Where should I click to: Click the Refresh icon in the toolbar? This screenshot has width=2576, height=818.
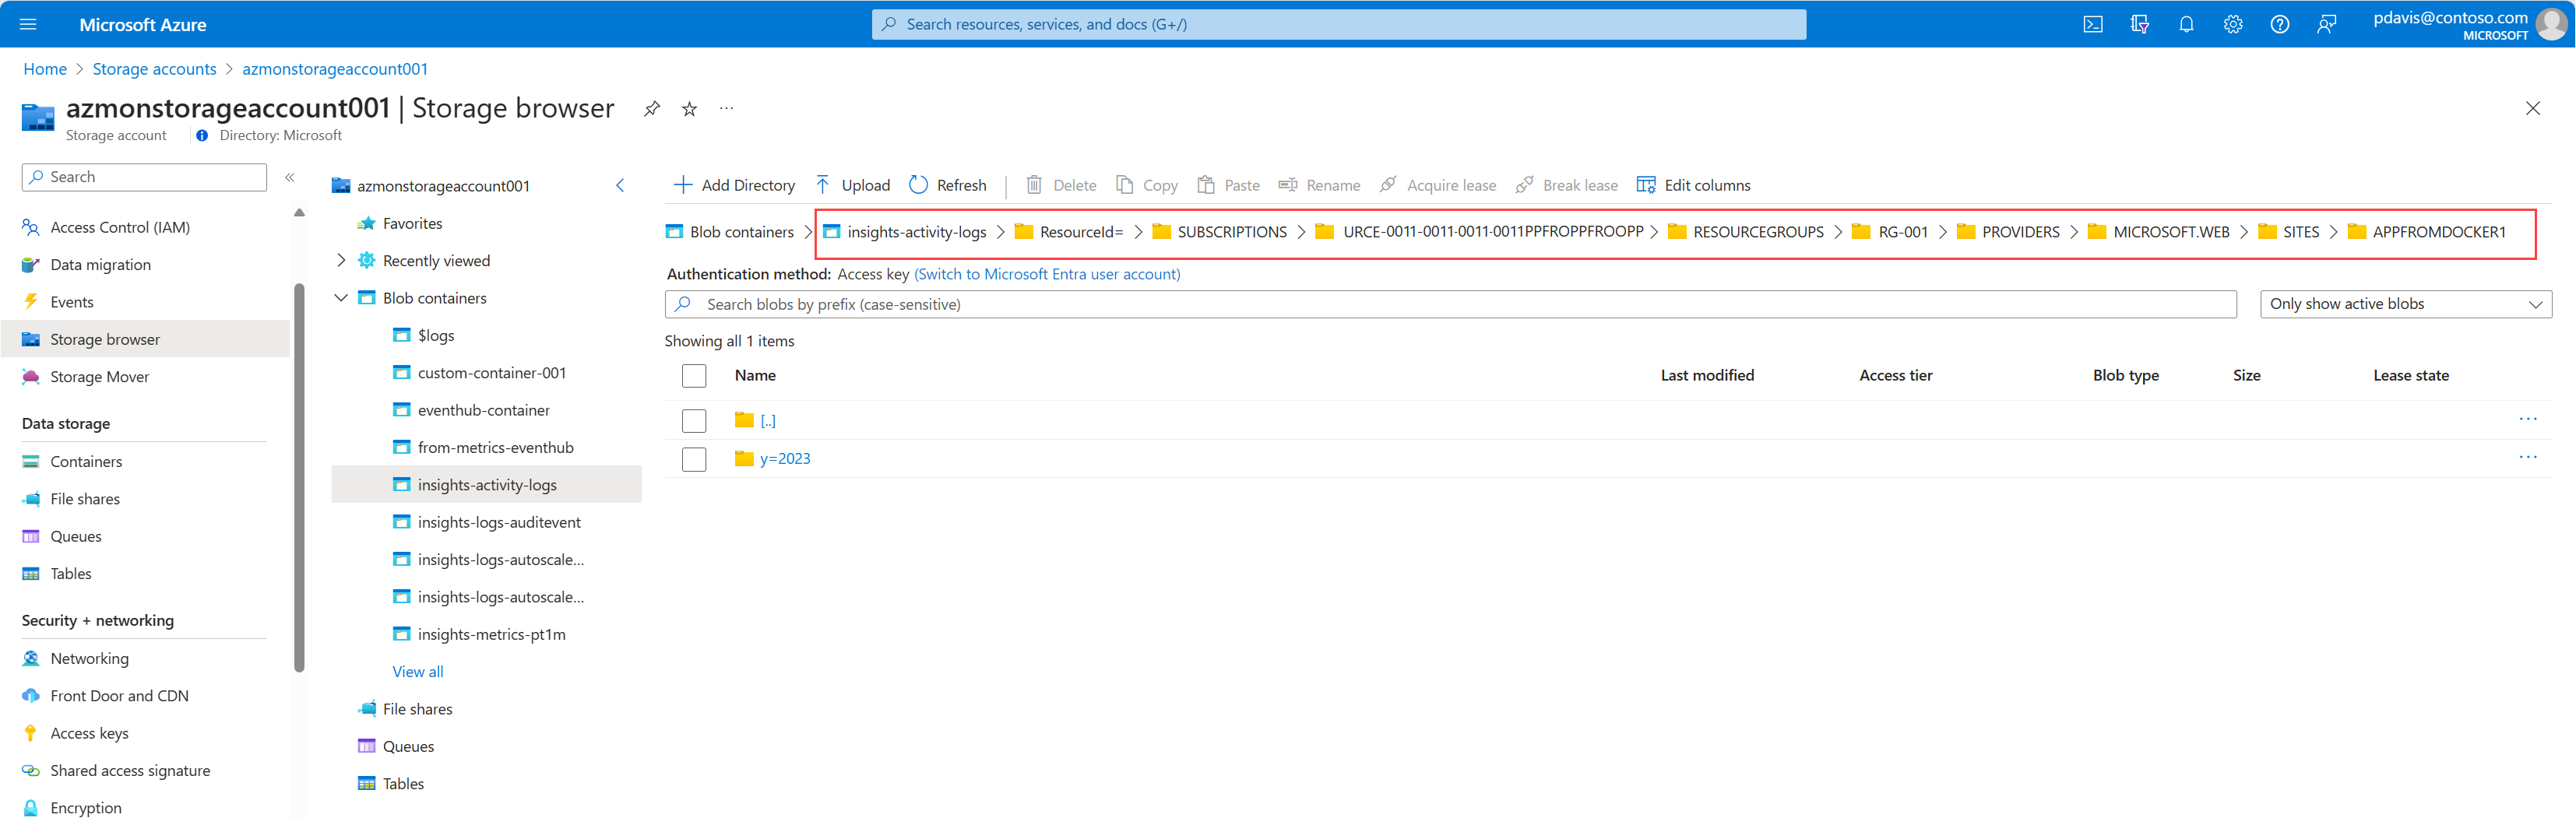coord(917,184)
